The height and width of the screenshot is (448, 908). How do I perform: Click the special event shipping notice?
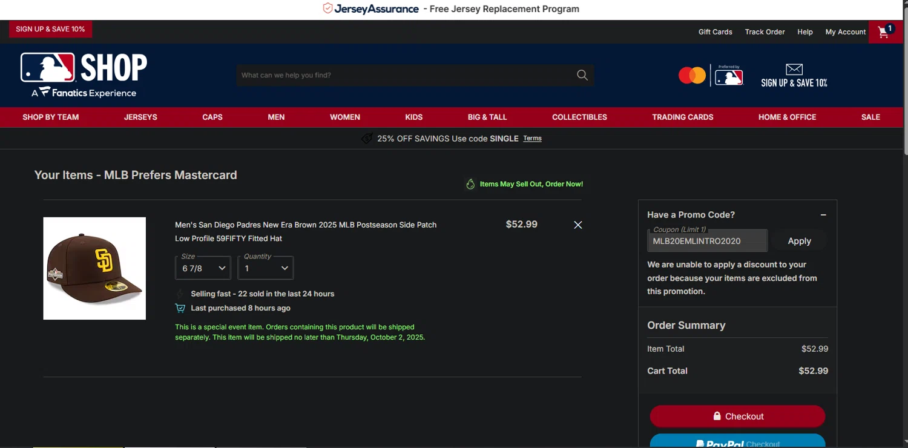(x=300, y=332)
